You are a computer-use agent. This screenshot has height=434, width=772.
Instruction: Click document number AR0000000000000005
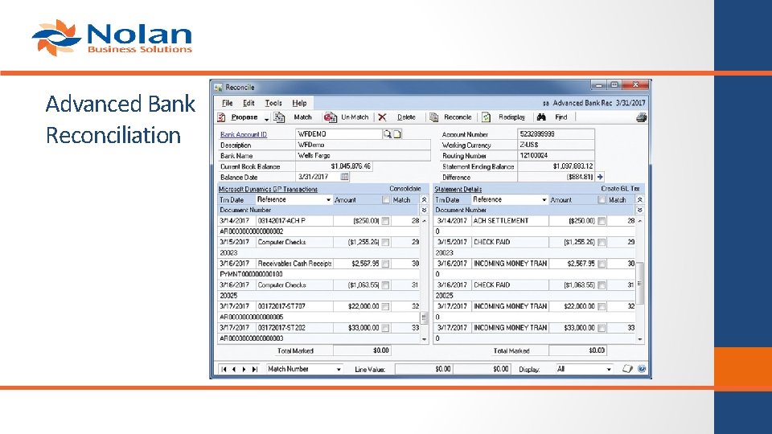[x=252, y=317]
